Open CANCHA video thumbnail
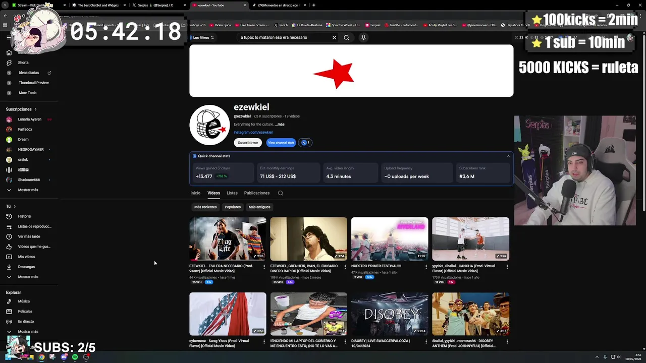646x363 pixels. 470,239
